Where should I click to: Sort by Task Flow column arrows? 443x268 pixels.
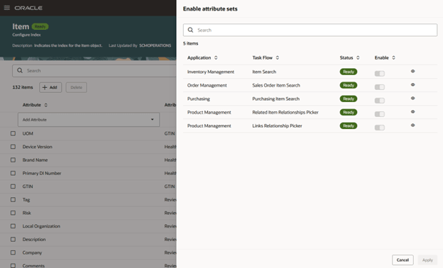pyautogui.click(x=278, y=57)
